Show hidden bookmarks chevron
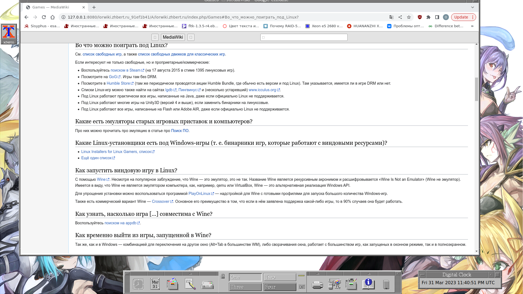 tap(472, 26)
